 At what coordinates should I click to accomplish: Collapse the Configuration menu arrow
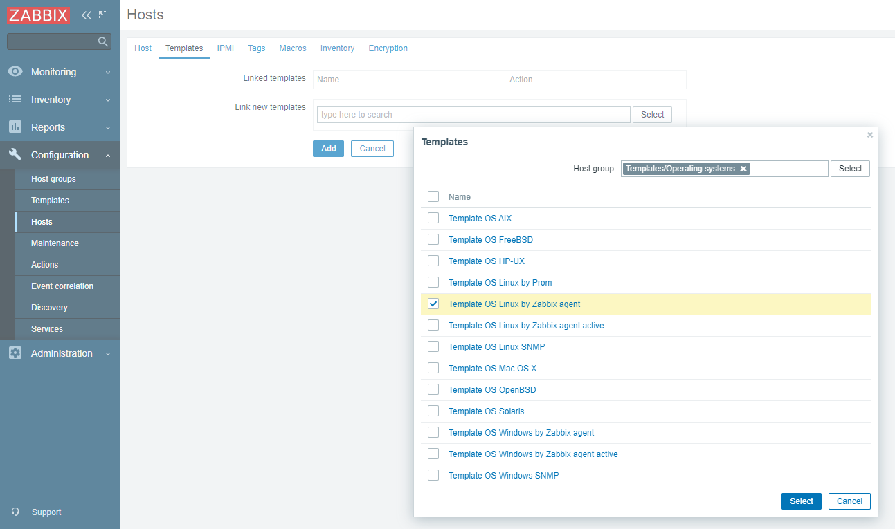click(x=108, y=156)
